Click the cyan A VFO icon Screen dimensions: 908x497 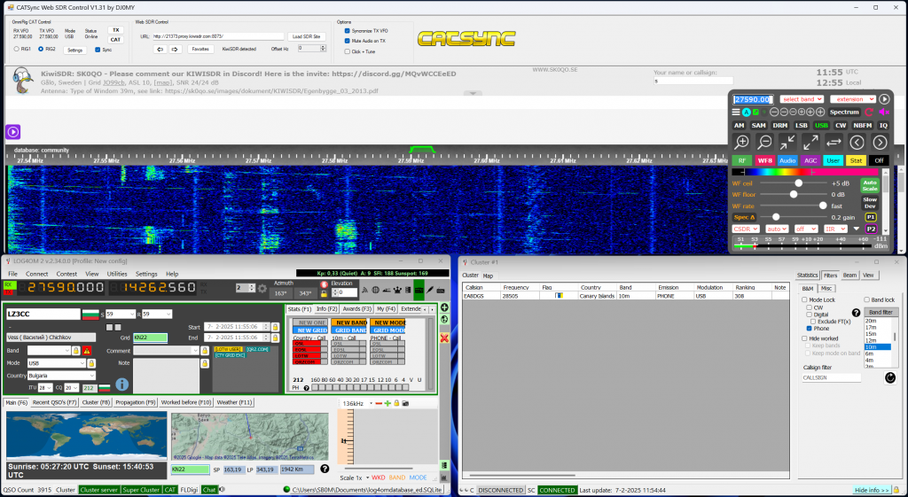click(747, 113)
